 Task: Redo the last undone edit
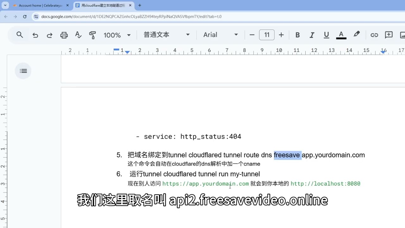pyautogui.click(x=50, y=35)
